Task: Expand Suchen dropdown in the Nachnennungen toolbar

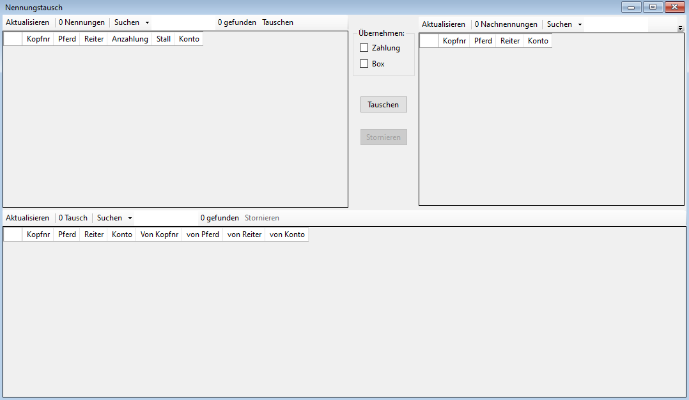Action: 564,24
